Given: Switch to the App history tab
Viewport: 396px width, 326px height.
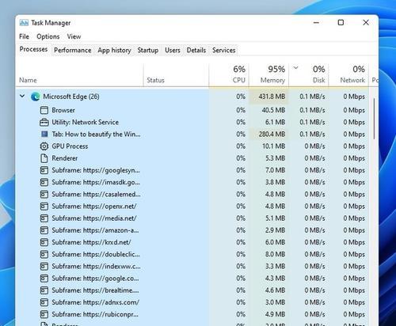Looking at the screenshot, I should (114, 50).
